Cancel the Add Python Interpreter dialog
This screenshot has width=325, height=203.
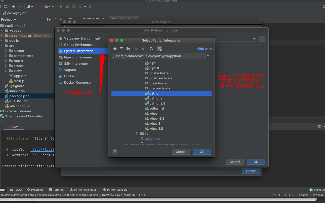pyautogui.click(x=235, y=162)
